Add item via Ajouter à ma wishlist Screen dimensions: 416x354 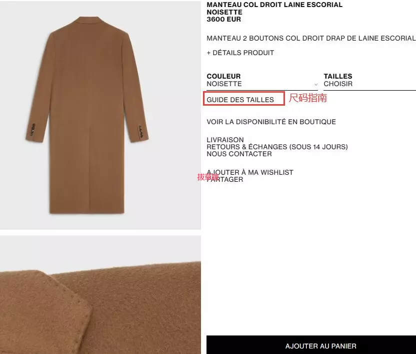(x=250, y=172)
